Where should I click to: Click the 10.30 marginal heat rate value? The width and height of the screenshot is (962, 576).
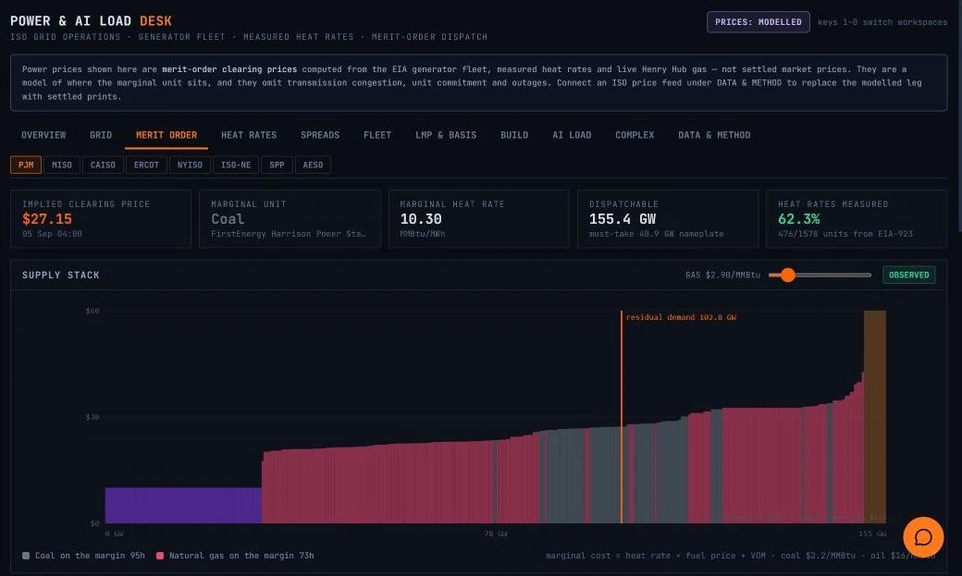pyautogui.click(x=421, y=219)
